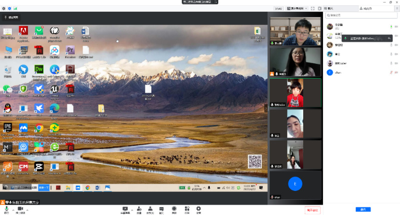The image size is (400, 215).
Task: Show hidden tray icons in shared taskbar
Action: click(204, 187)
